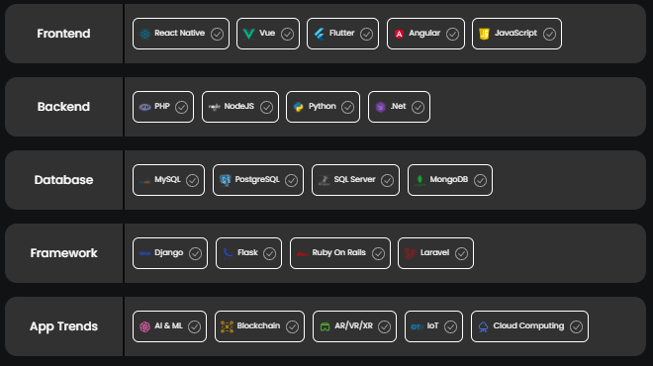Click the red Angular logo icon

399,34
